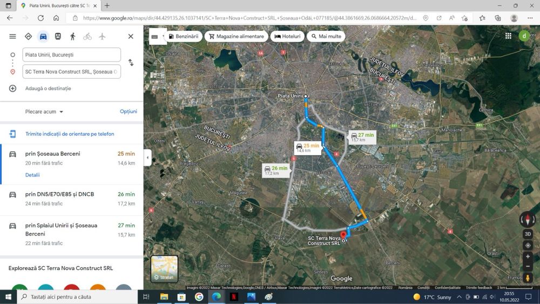Open the notification center

coord(528,297)
